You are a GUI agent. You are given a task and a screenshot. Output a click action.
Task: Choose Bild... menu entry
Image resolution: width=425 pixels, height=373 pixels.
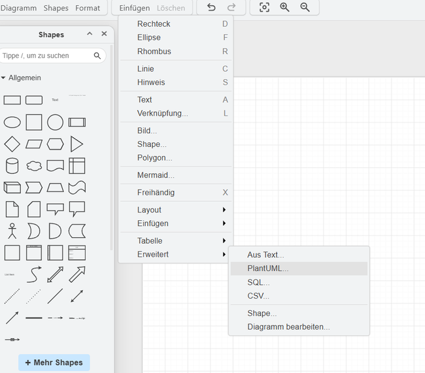pos(176,131)
